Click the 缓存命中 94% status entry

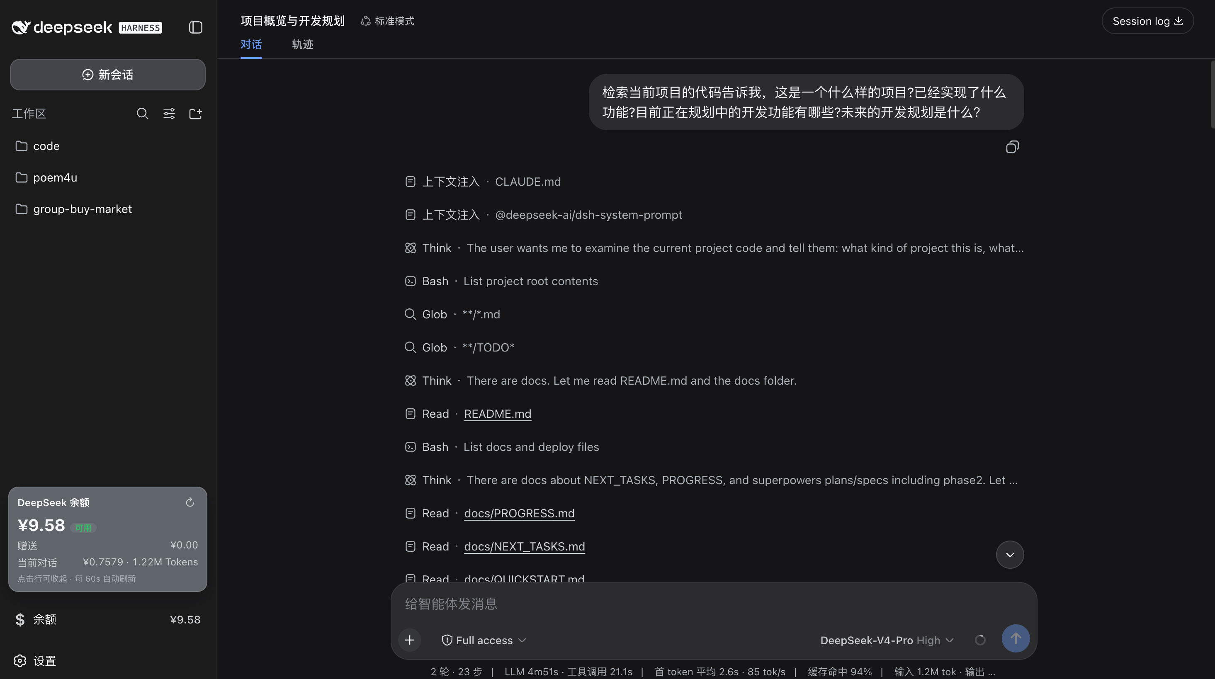(x=840, y=672)
